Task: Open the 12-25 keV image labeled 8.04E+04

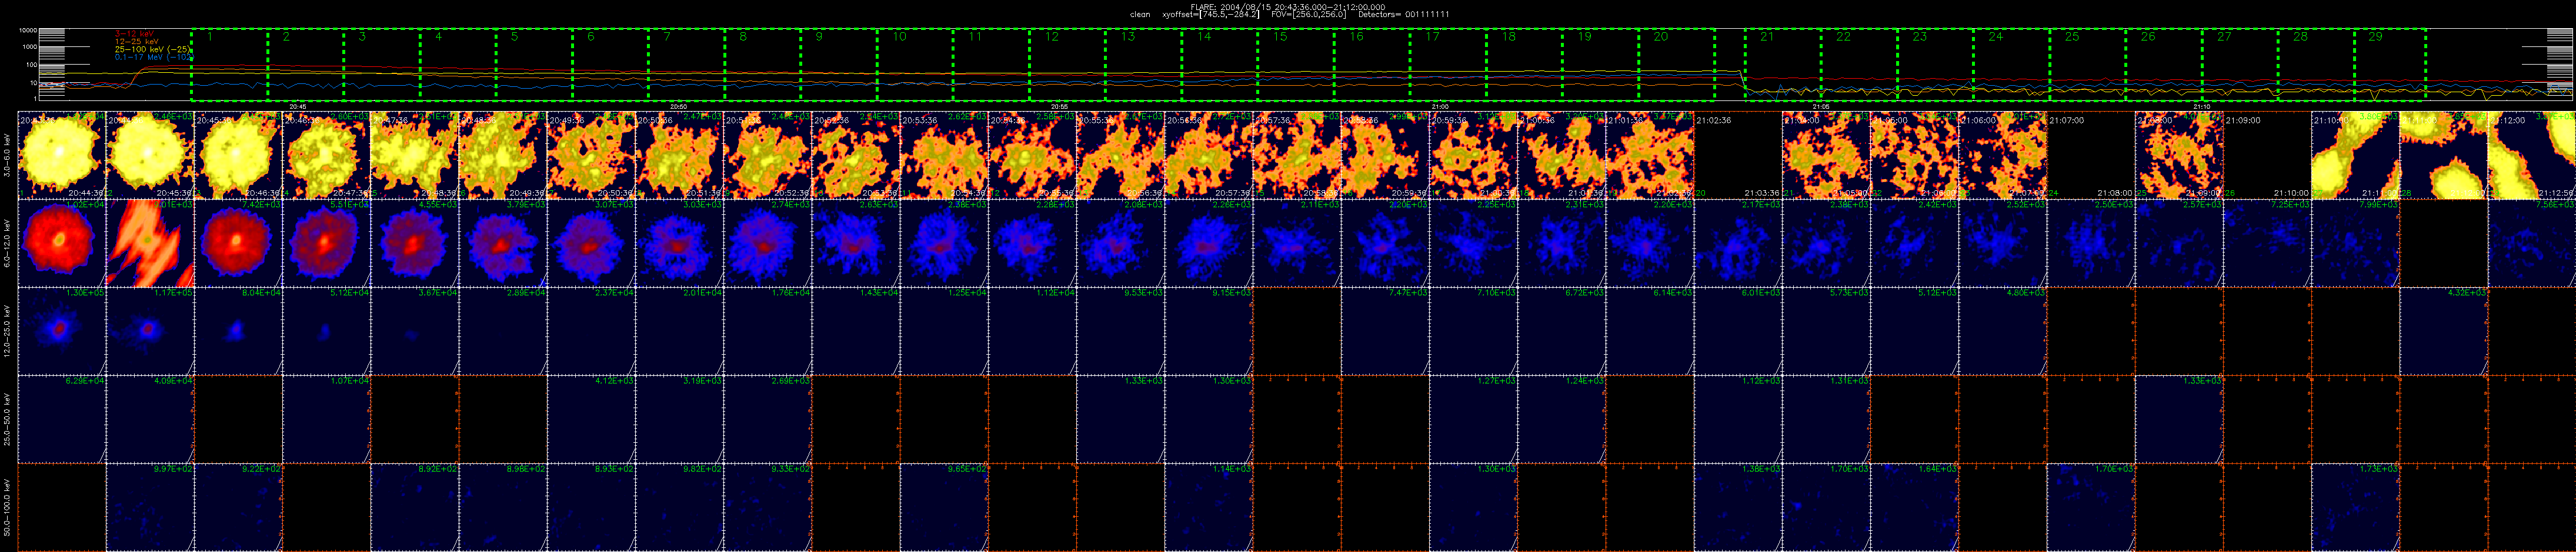Action: coord(238,331)
